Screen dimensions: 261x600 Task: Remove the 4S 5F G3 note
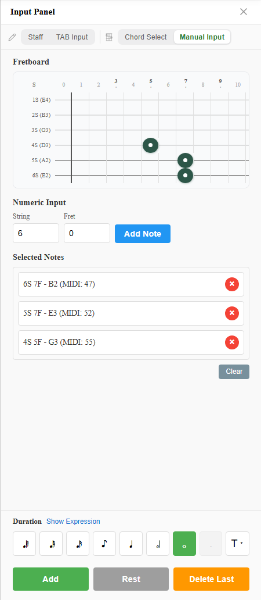pos(232,342)
